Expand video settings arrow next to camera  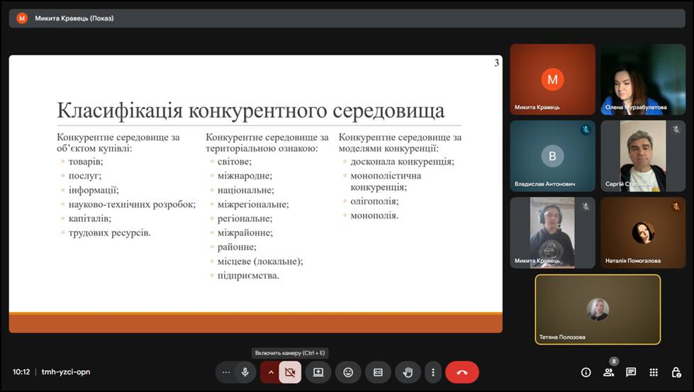tap(270, 372)
